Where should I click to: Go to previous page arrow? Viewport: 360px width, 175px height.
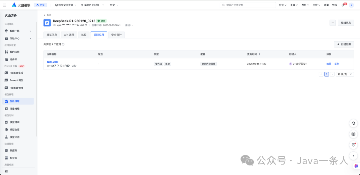(321, 74)
